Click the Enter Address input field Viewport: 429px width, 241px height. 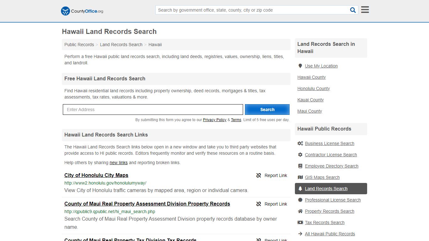click(x=153, y=110)
